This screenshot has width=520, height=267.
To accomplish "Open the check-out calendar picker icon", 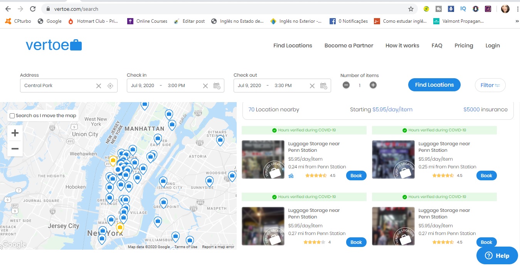I will 323,86.
